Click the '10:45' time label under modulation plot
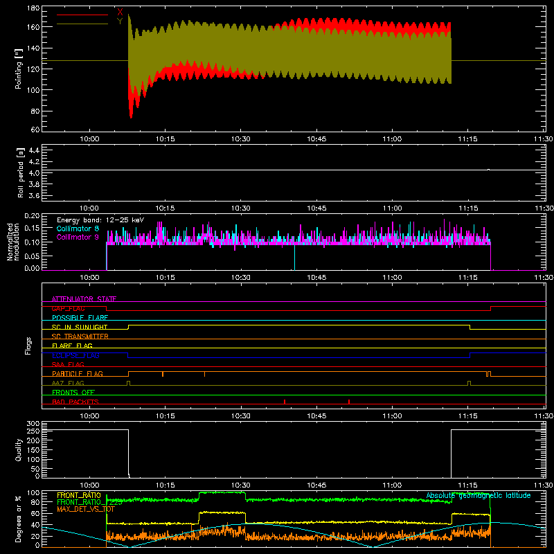The image size is (554, 554). (x=316, y=278)
